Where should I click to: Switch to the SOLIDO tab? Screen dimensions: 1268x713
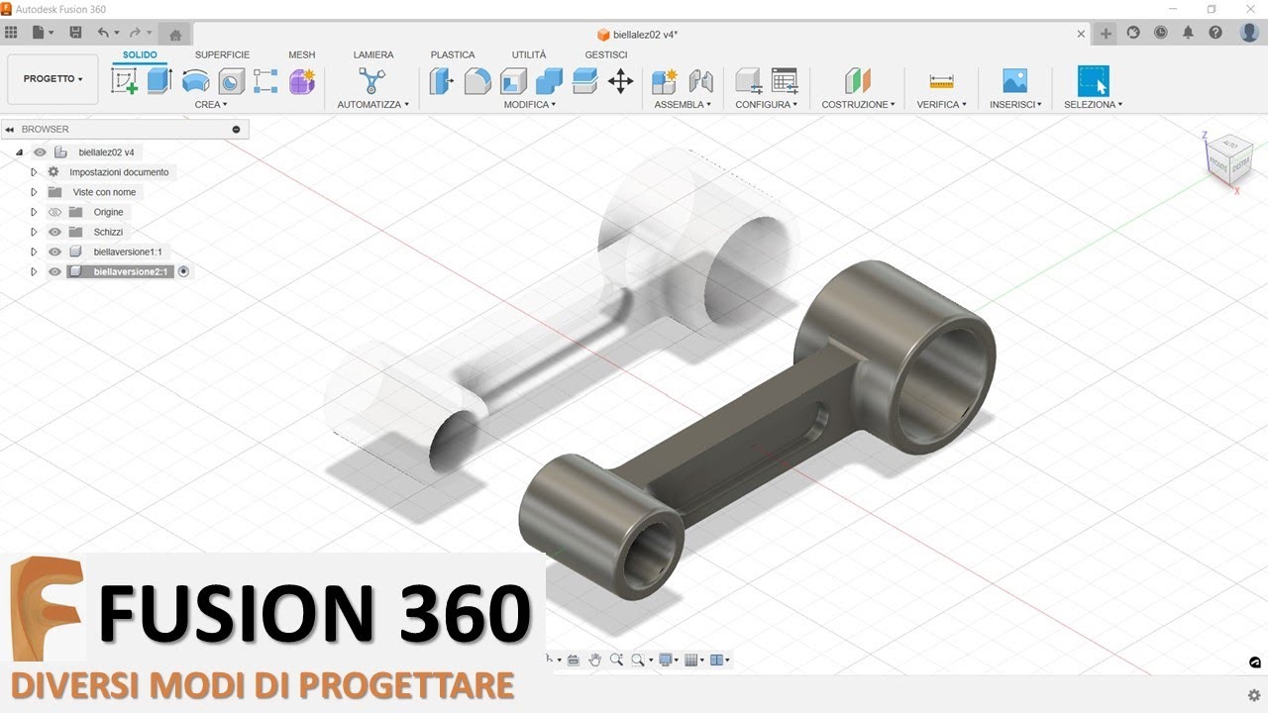click(140, 54)
